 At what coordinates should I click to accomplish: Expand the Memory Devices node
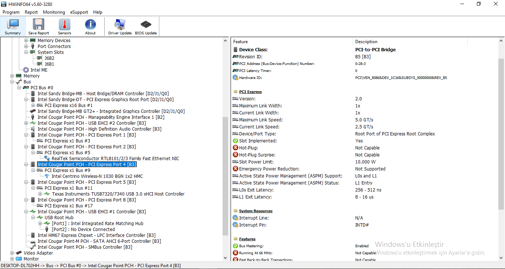tap(26, 40)
